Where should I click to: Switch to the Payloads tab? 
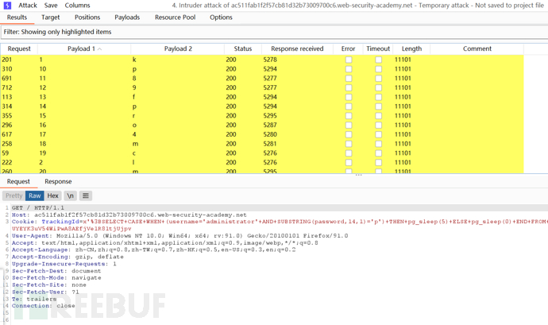click(127, 17)
